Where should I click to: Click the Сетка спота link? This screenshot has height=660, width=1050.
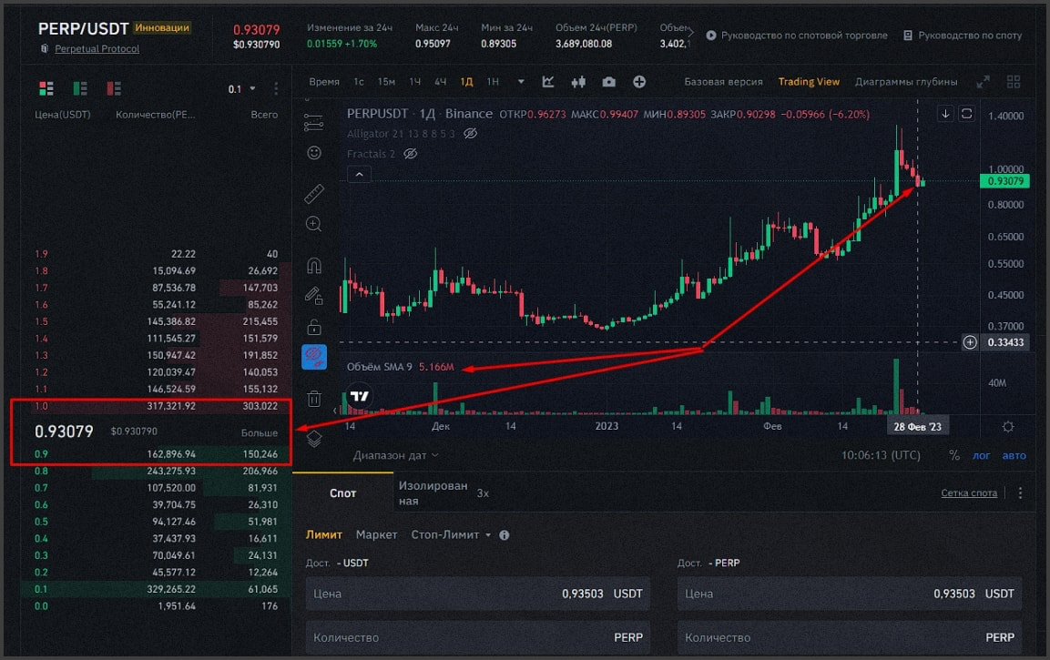969,493
